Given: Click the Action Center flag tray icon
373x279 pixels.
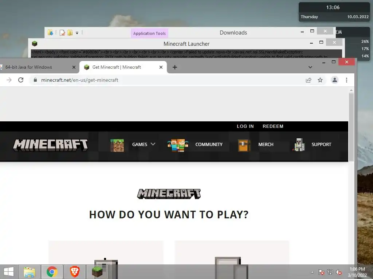Looking at the screenshot, I should tap(321, 272).
